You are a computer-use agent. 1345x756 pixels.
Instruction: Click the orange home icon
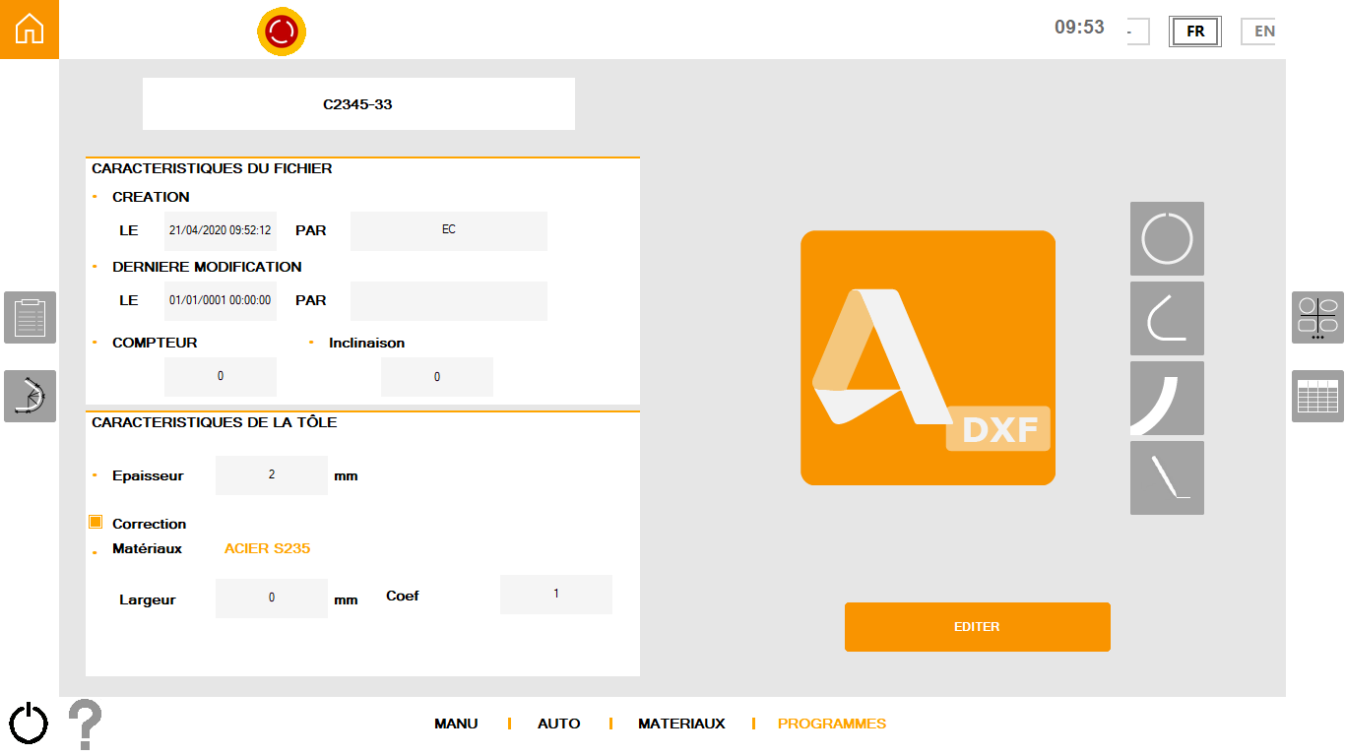tap(30, 30)
